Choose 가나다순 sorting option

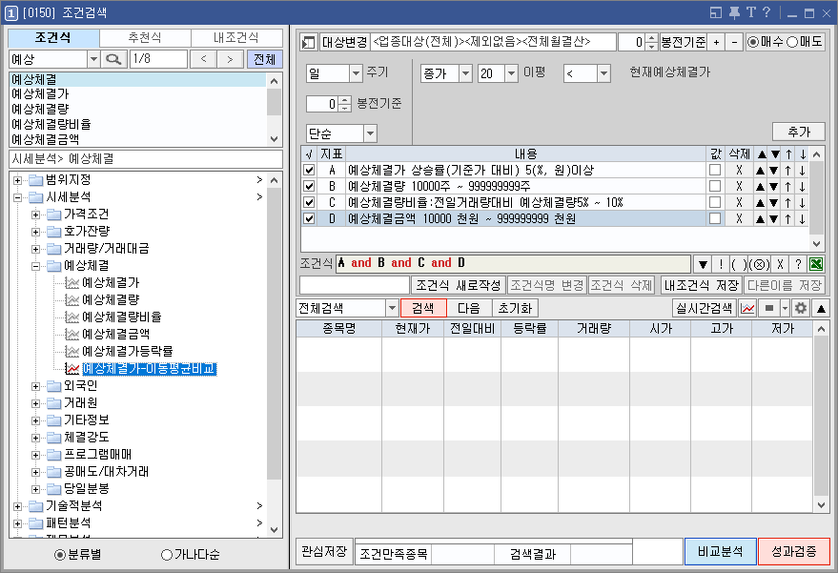coord(167,555)
